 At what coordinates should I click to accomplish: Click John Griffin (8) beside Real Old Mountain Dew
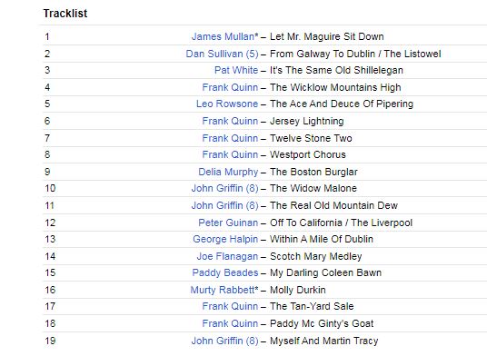click(x=224, y=205)
